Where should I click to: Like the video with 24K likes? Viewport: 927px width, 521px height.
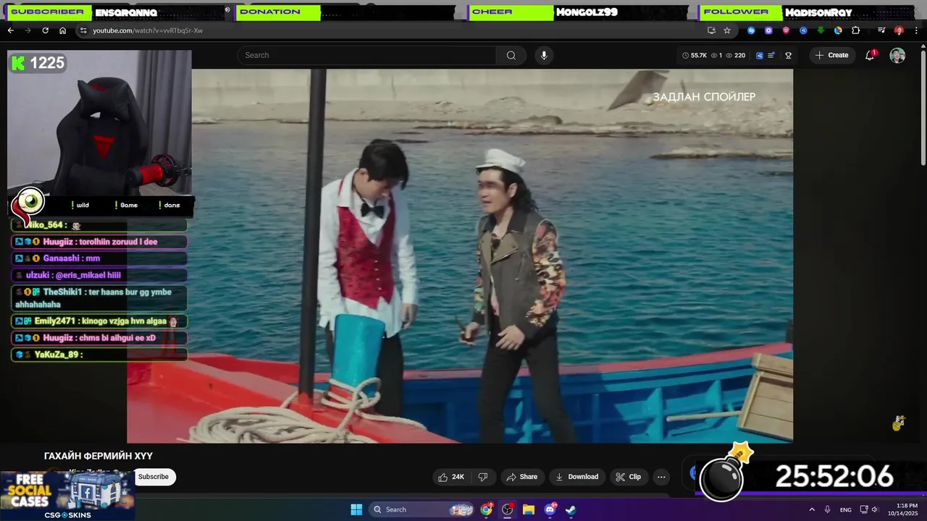coord(450,477)
